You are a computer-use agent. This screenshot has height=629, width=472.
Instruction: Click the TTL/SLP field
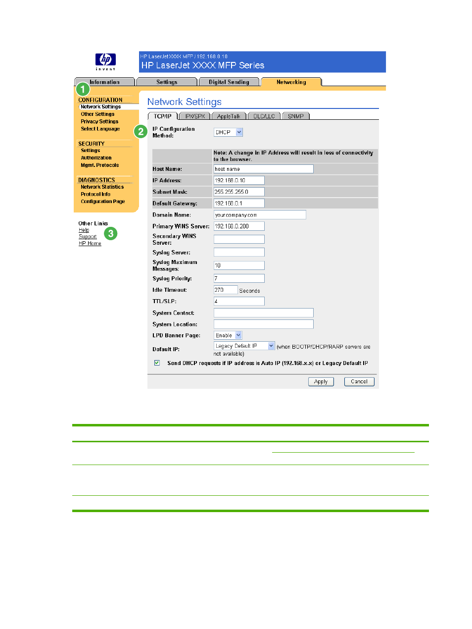coord(239,302)
